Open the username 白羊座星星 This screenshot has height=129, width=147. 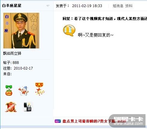tap(12, 6)
